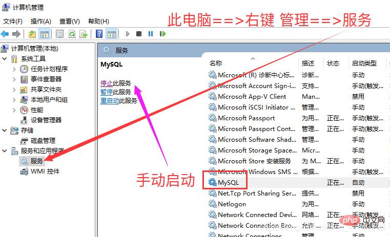Collapse the 服务和应用程序 tree node

[x=5, y=150]
